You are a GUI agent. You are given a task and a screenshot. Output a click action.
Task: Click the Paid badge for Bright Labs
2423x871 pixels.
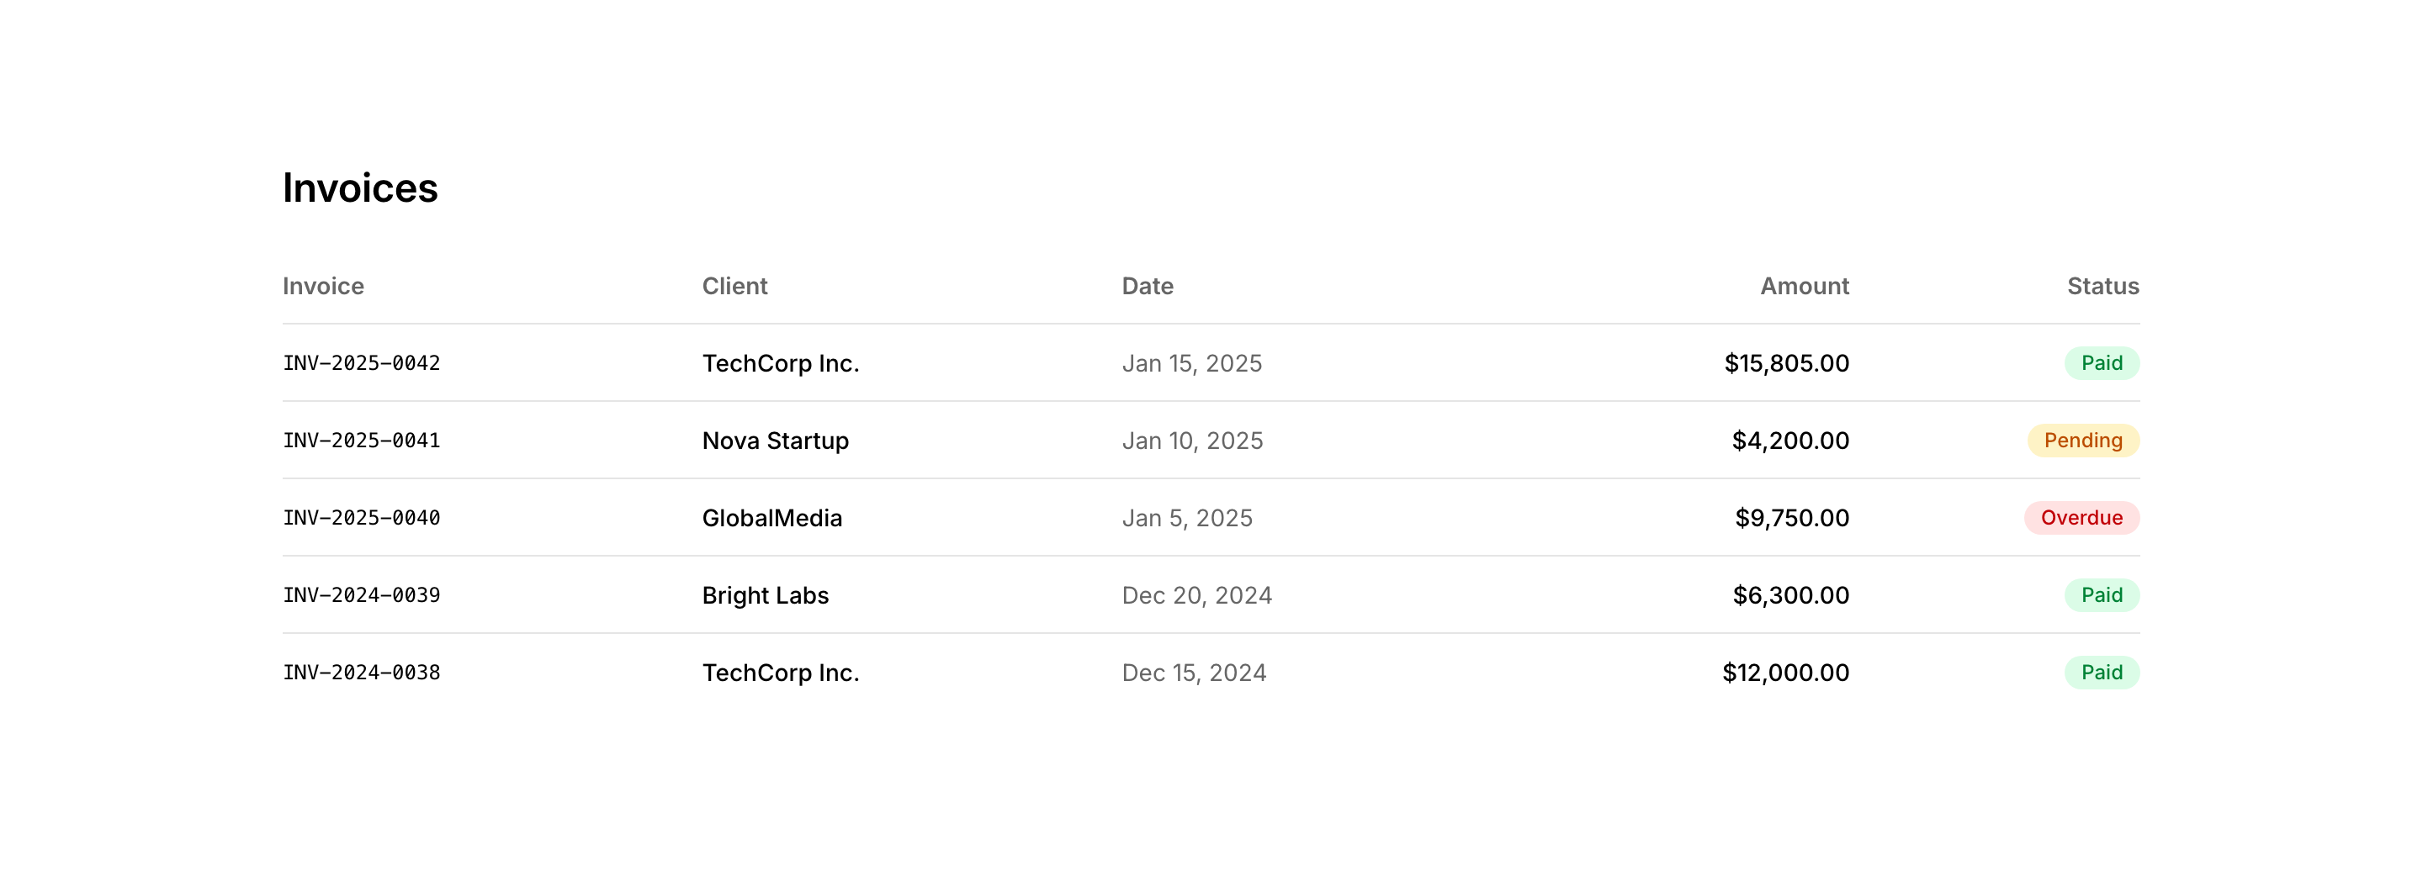point(2101,594)
